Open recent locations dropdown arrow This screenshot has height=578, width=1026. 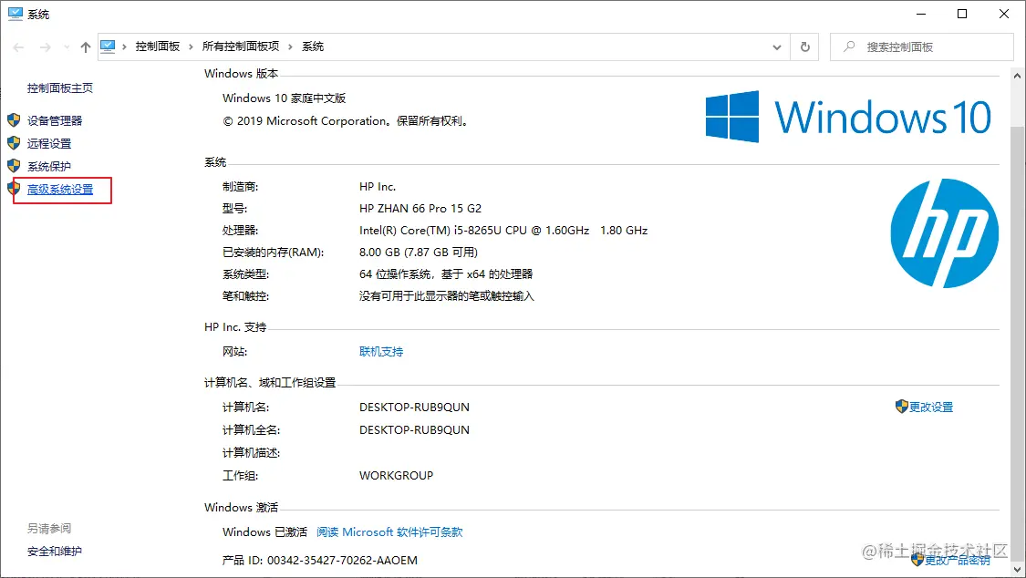67,47
